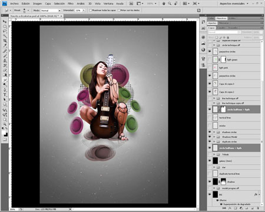Open the Intensidad value dropdown
Screen dimensions: 265x212
coord(84,11)
